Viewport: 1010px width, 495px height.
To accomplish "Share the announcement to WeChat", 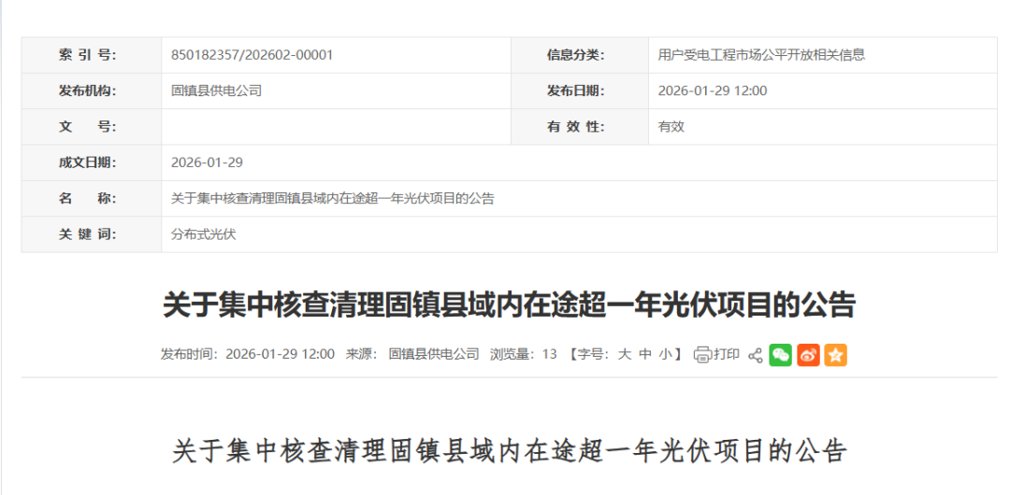I will point(780,355).
